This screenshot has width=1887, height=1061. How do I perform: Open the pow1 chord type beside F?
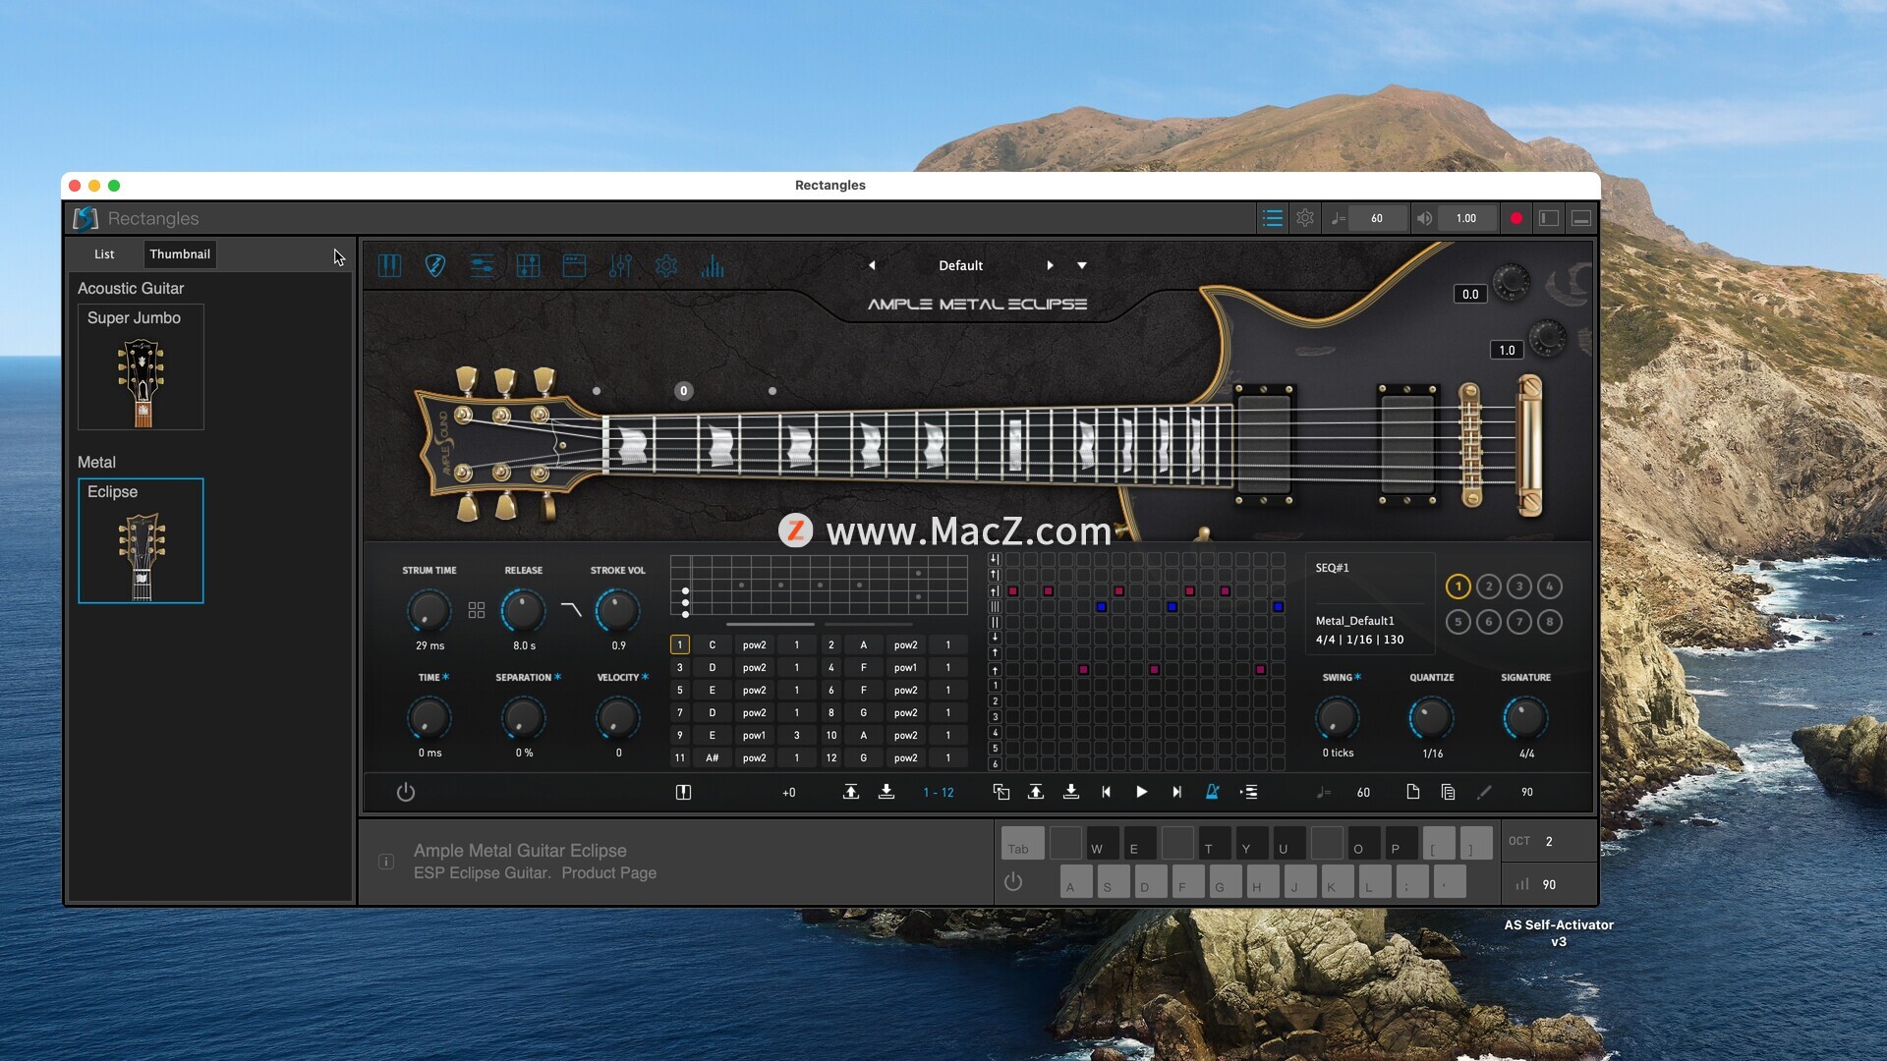[906, 668]
